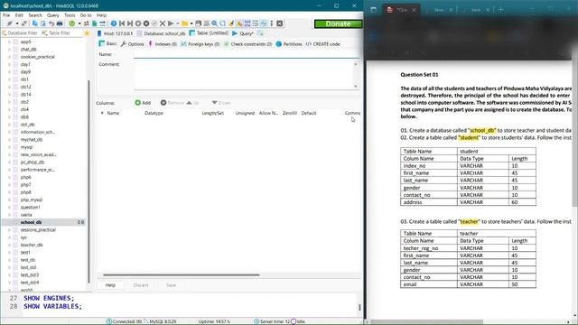
Task: Expand the mysql database node
Action: 9,147
